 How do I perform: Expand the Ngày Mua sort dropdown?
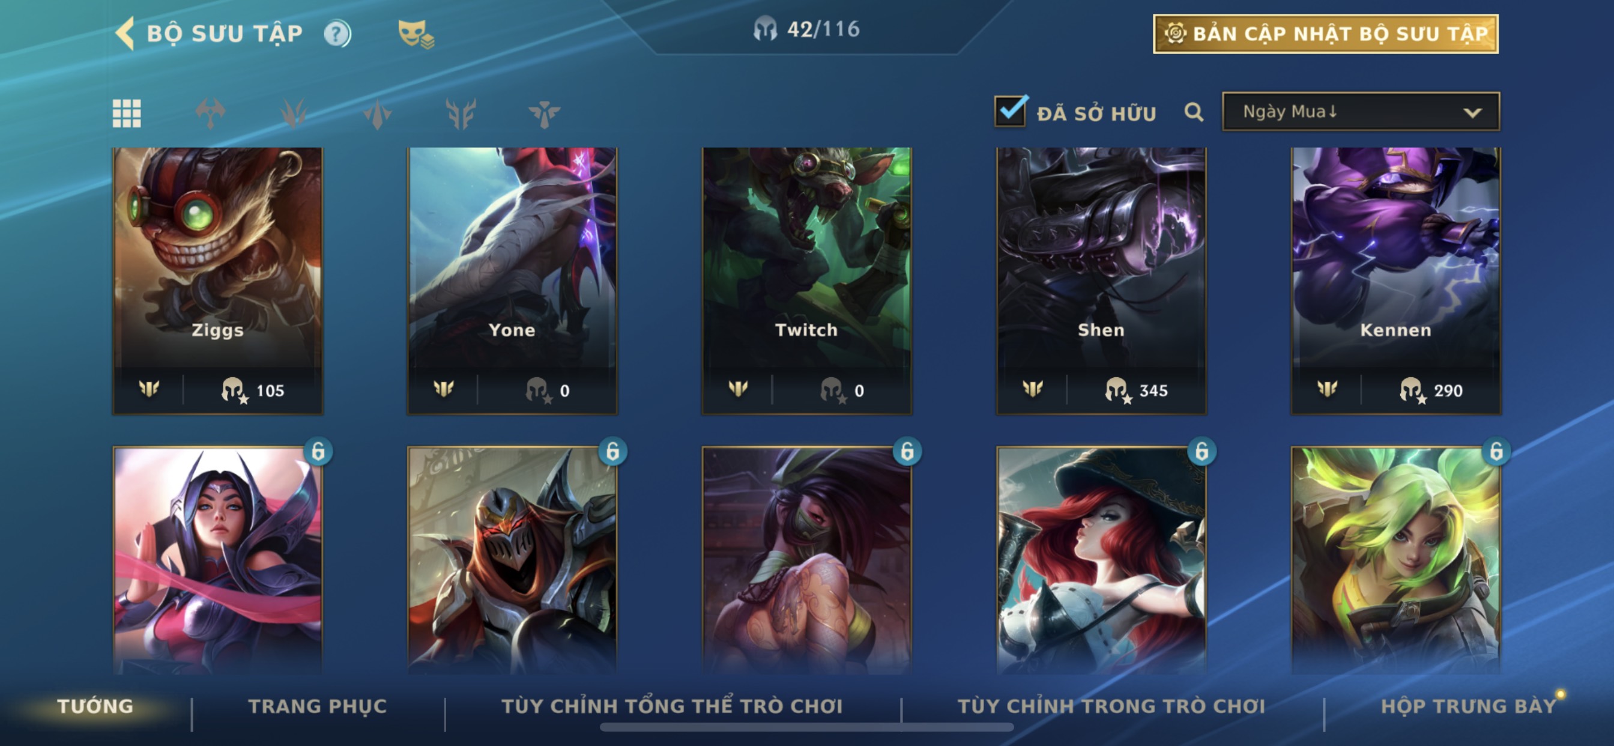(x=1360, y=112)
